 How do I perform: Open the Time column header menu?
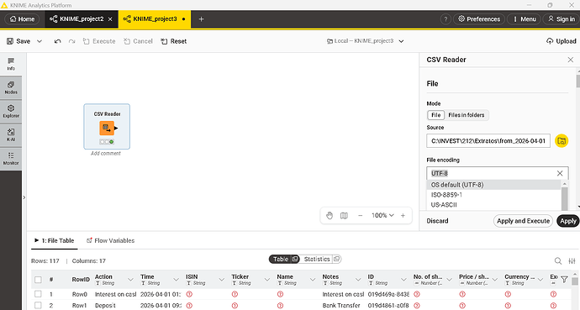point(176,280)
